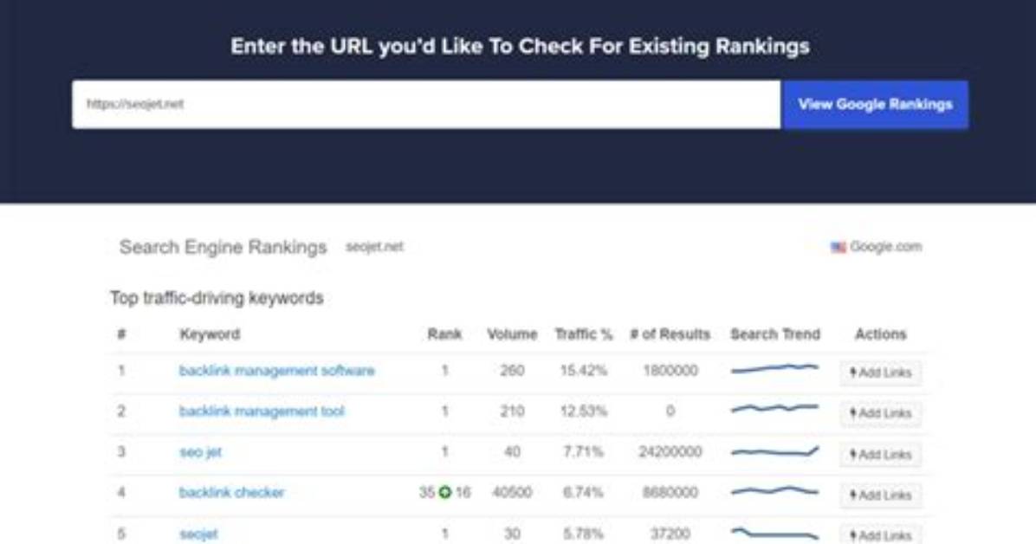Click the Keyword column header
The width and height of the screenshot is (1036, 544).
coord(210,334)
